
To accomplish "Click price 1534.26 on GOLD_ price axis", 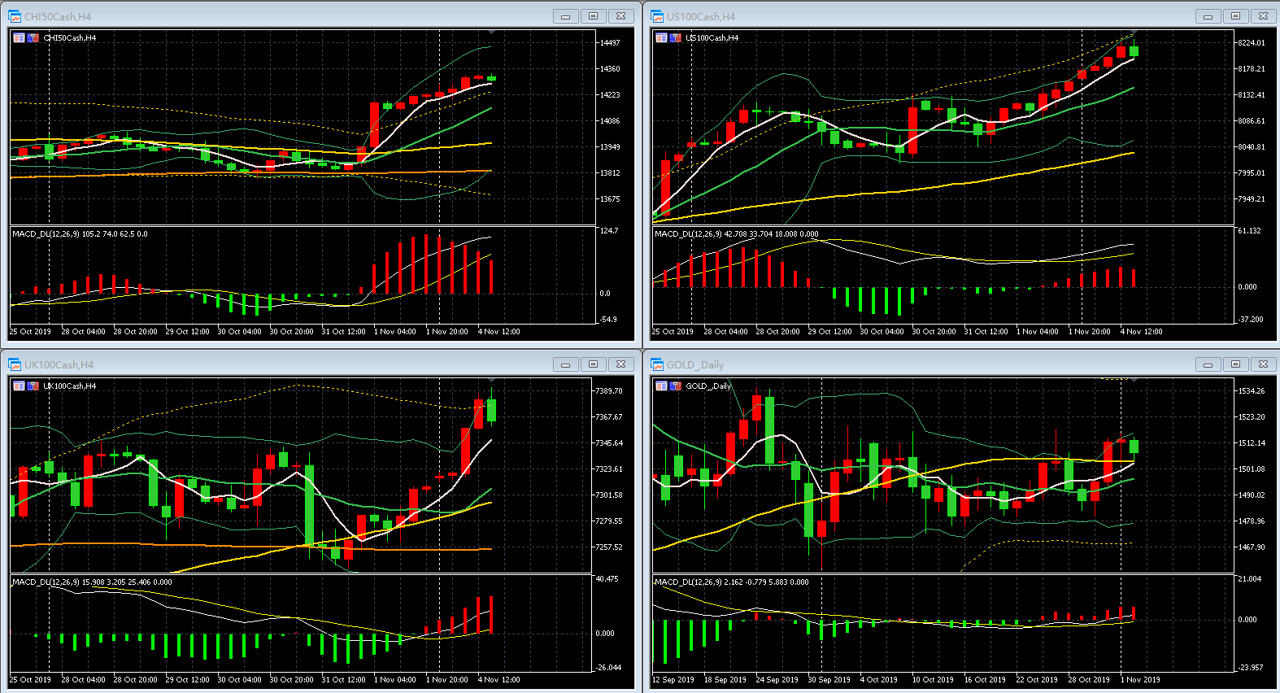I will 1252,390.
